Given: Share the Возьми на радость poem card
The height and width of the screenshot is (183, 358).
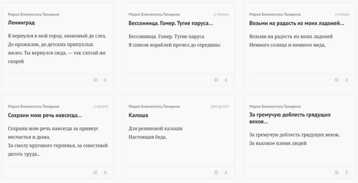Looking at the screenshot, I should coord(346,80).
